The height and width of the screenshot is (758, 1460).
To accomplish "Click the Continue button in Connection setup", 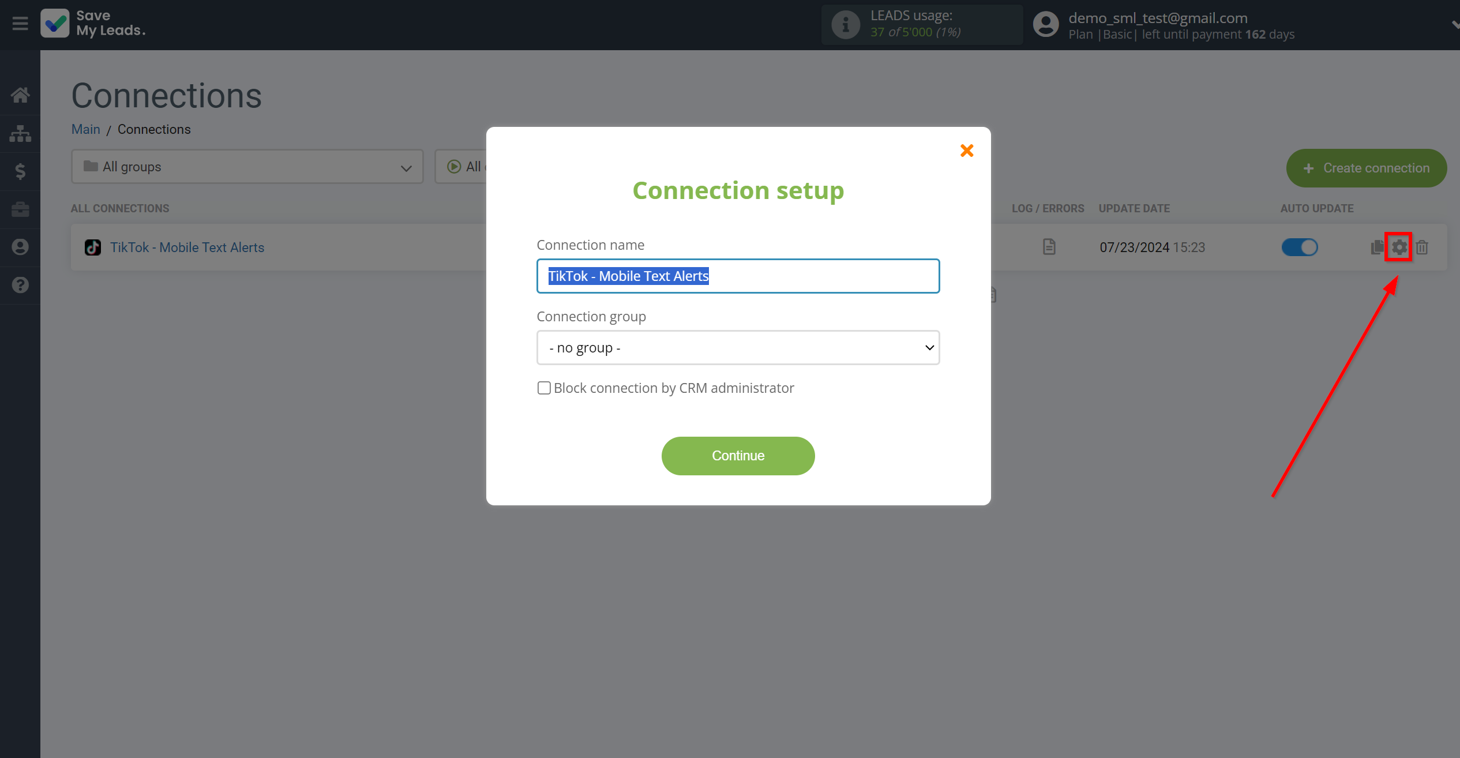I will coord(739,456).
